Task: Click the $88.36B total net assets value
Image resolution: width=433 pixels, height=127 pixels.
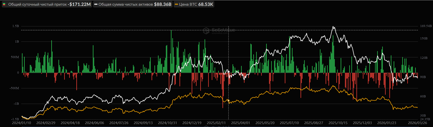Action: [163, 4]
